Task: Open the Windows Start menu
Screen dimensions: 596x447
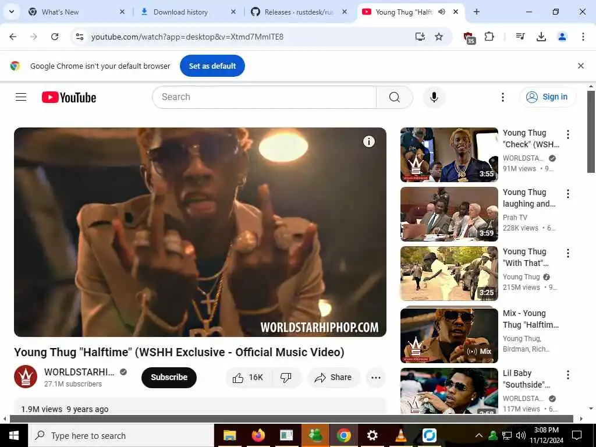Action: [14, 435]
